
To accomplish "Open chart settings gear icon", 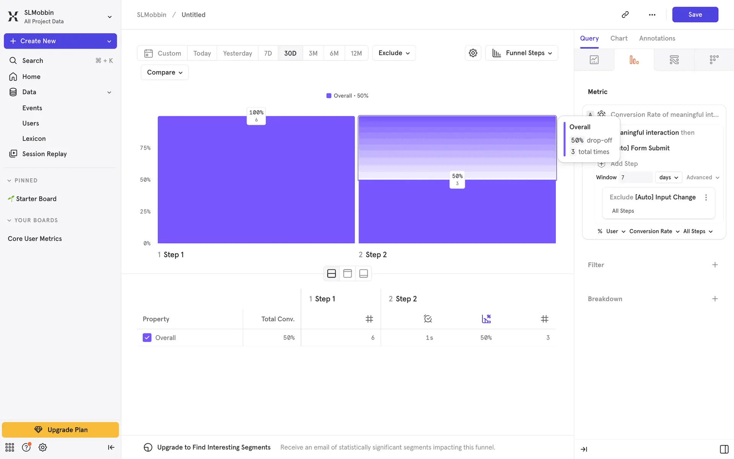I will tap(473, 53).
